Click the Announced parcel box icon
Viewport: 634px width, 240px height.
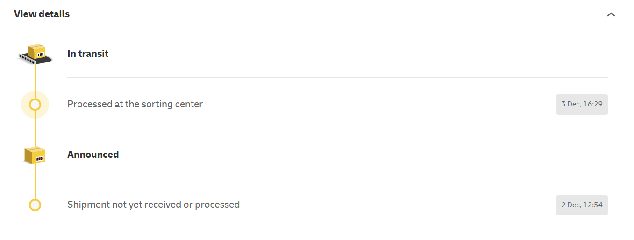tap(35, 155)
